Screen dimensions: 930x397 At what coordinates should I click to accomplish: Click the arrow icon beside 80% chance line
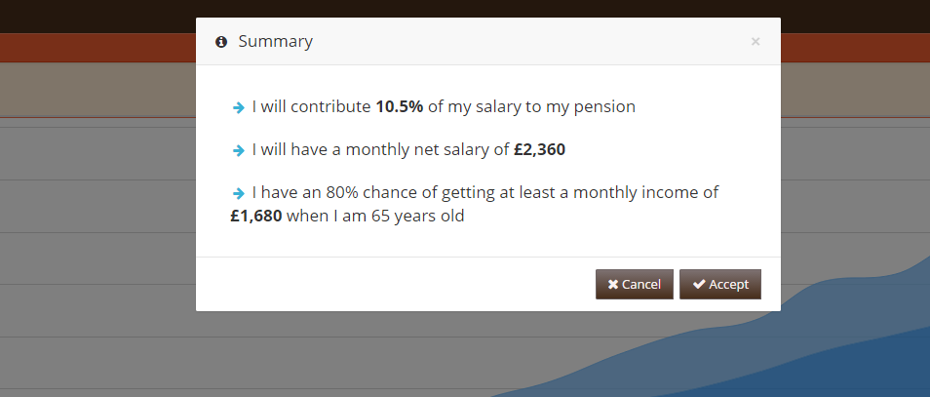(239, 193)
